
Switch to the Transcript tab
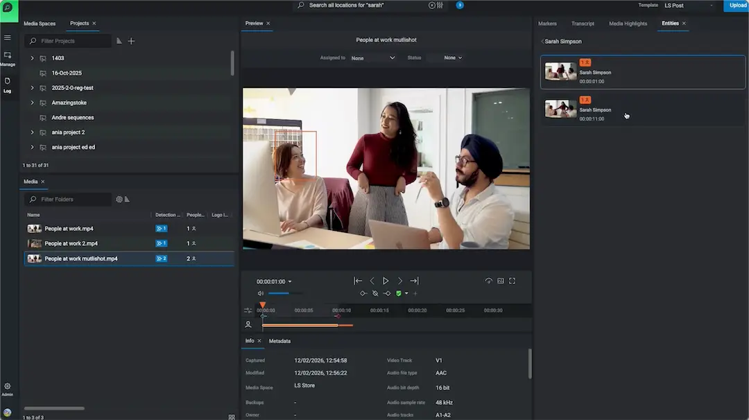pos(583,24)
